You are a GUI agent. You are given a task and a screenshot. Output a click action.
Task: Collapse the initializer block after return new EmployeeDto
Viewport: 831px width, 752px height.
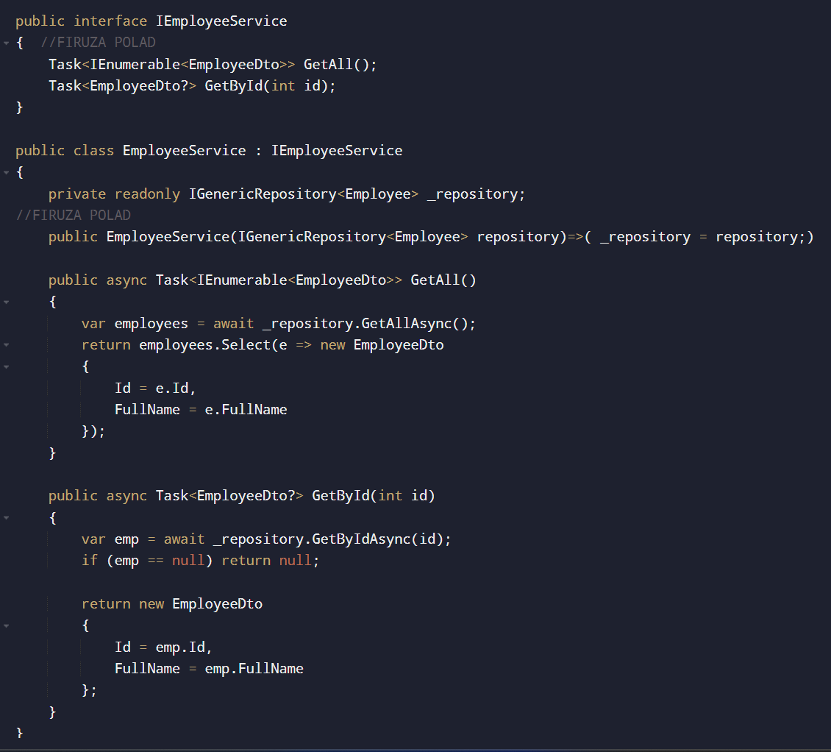click(6, 625)
